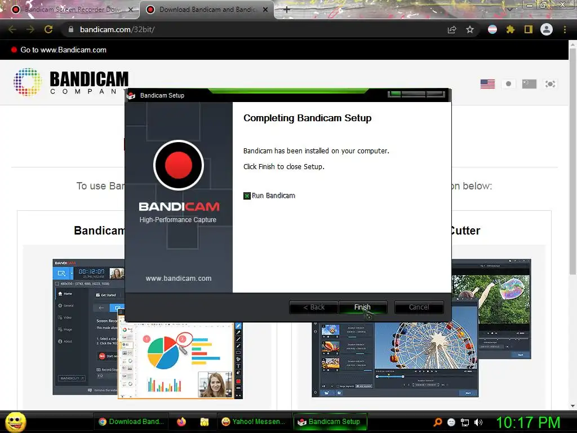Image resolution: width=577 pixels, height=433 pixels.
Task: Launch Firefox from the taskbar
Action: [x=181, y=422]
